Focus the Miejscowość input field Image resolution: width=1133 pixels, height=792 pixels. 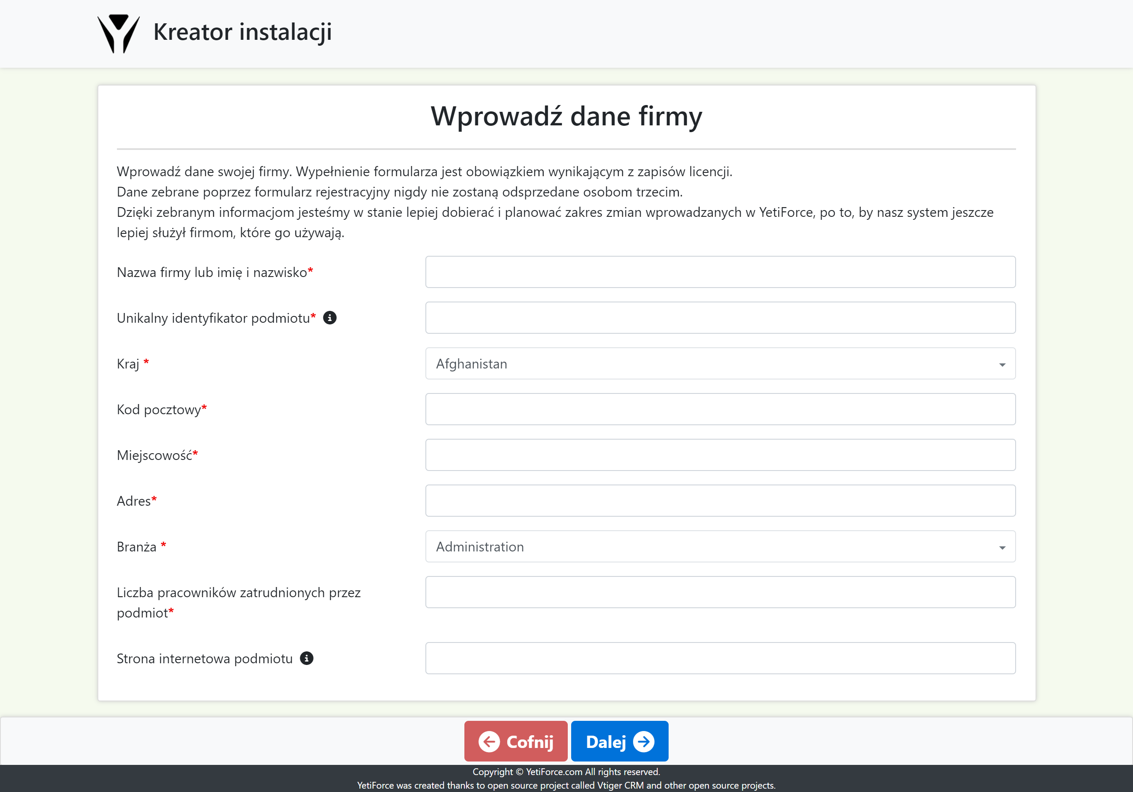coord(720,455)
